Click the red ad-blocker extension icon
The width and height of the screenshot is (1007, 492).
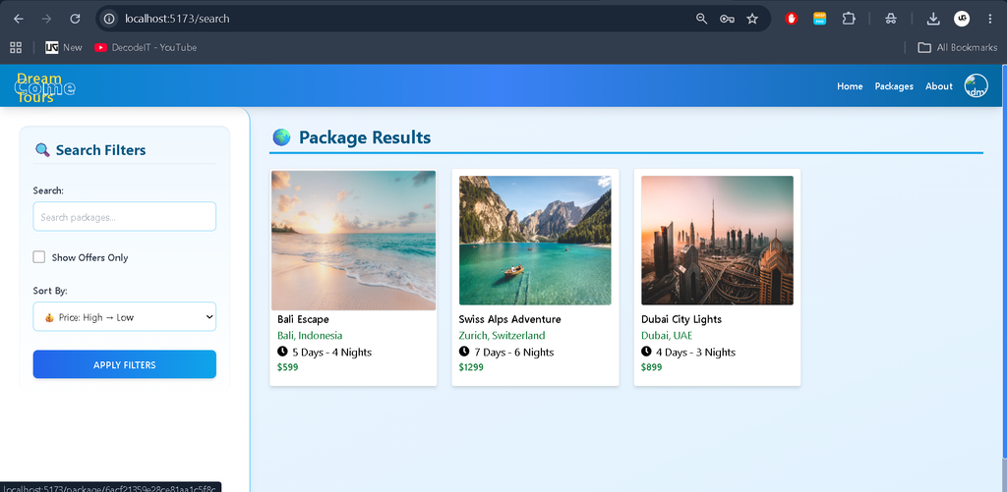click(792, 19)
